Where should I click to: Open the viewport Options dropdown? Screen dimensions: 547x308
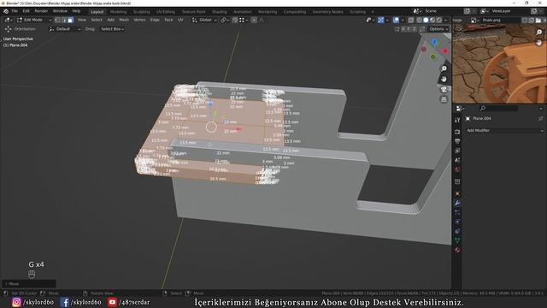tap(438, 29)
